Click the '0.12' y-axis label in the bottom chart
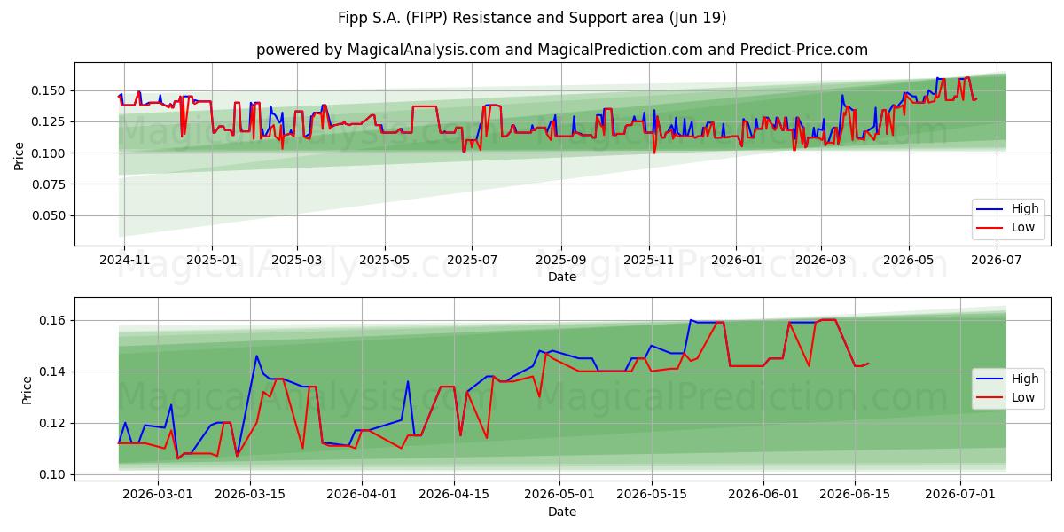Image resolution: width=1064 pixels, height=532 pixels. 53,423
